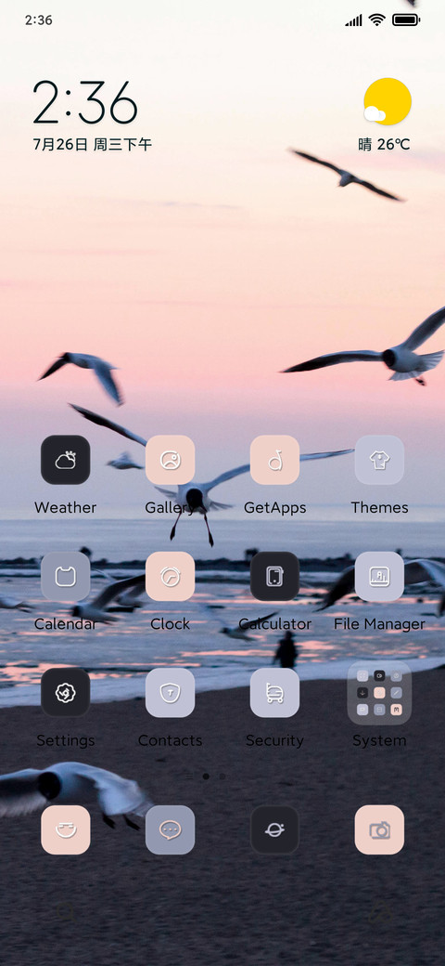Tap the sunny weather widget icon
Viewport: 445px width, 966px height.
388,101
